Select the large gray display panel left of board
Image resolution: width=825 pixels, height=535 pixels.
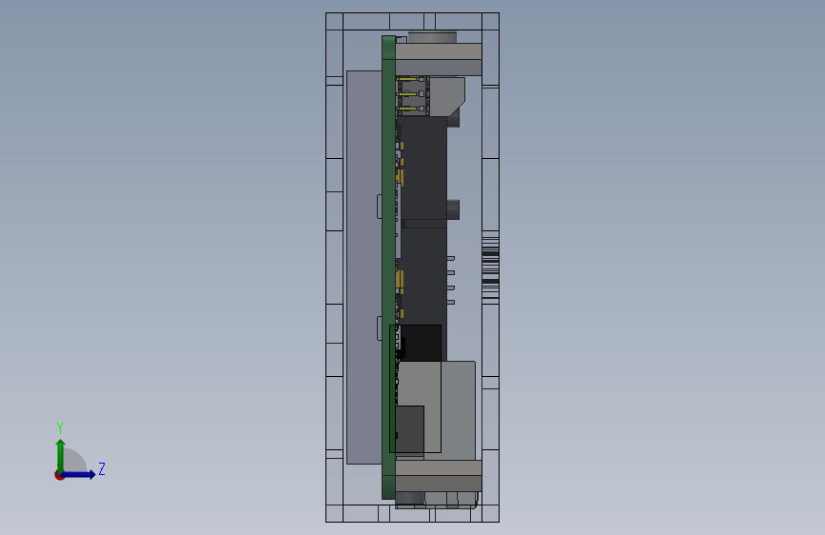[x=364, y=267]
